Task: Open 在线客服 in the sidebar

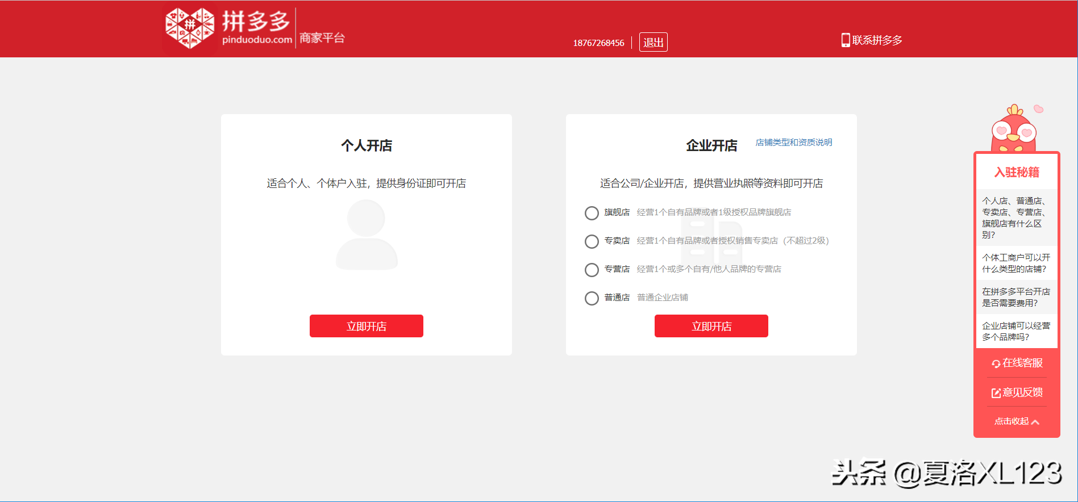Action: coord(1017,363)
